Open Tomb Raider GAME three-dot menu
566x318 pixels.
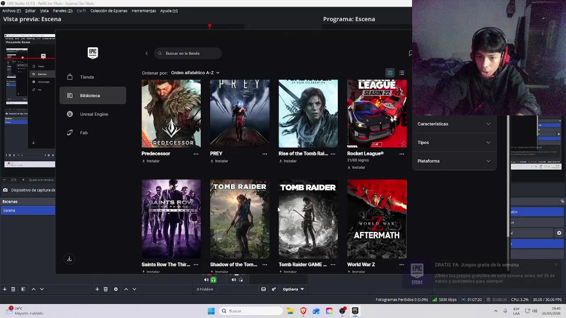pos(333,265)
